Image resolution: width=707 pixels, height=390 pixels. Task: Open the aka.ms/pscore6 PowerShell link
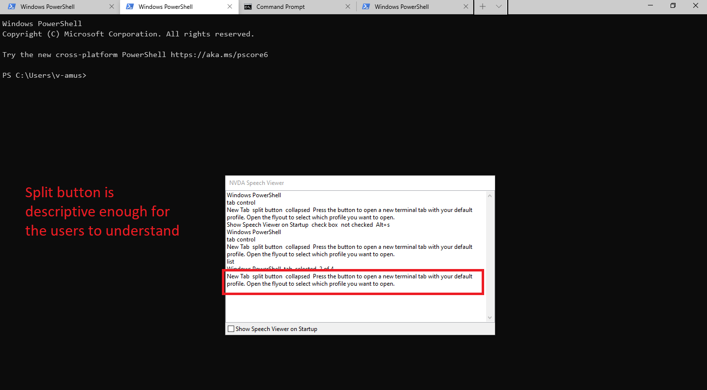(x=219, y=55)
